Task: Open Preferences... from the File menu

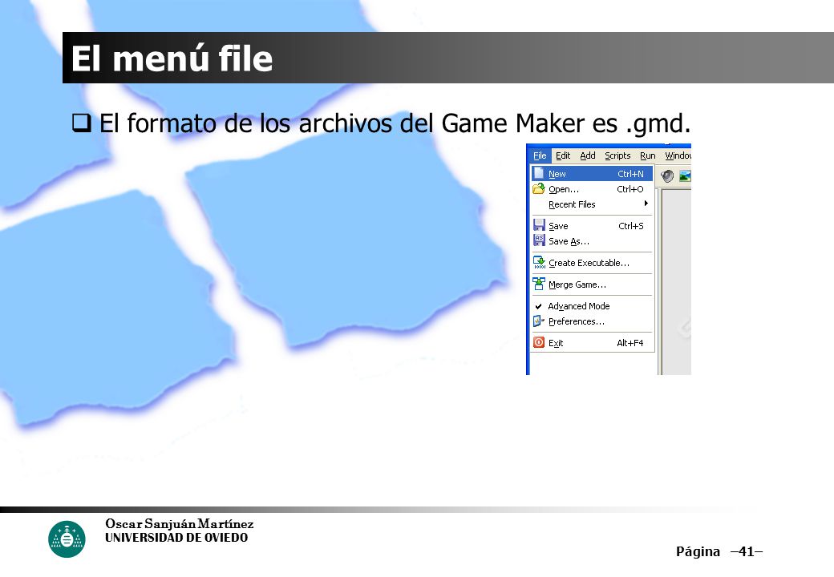Action: pyautogui.click(x=592, y=321)
